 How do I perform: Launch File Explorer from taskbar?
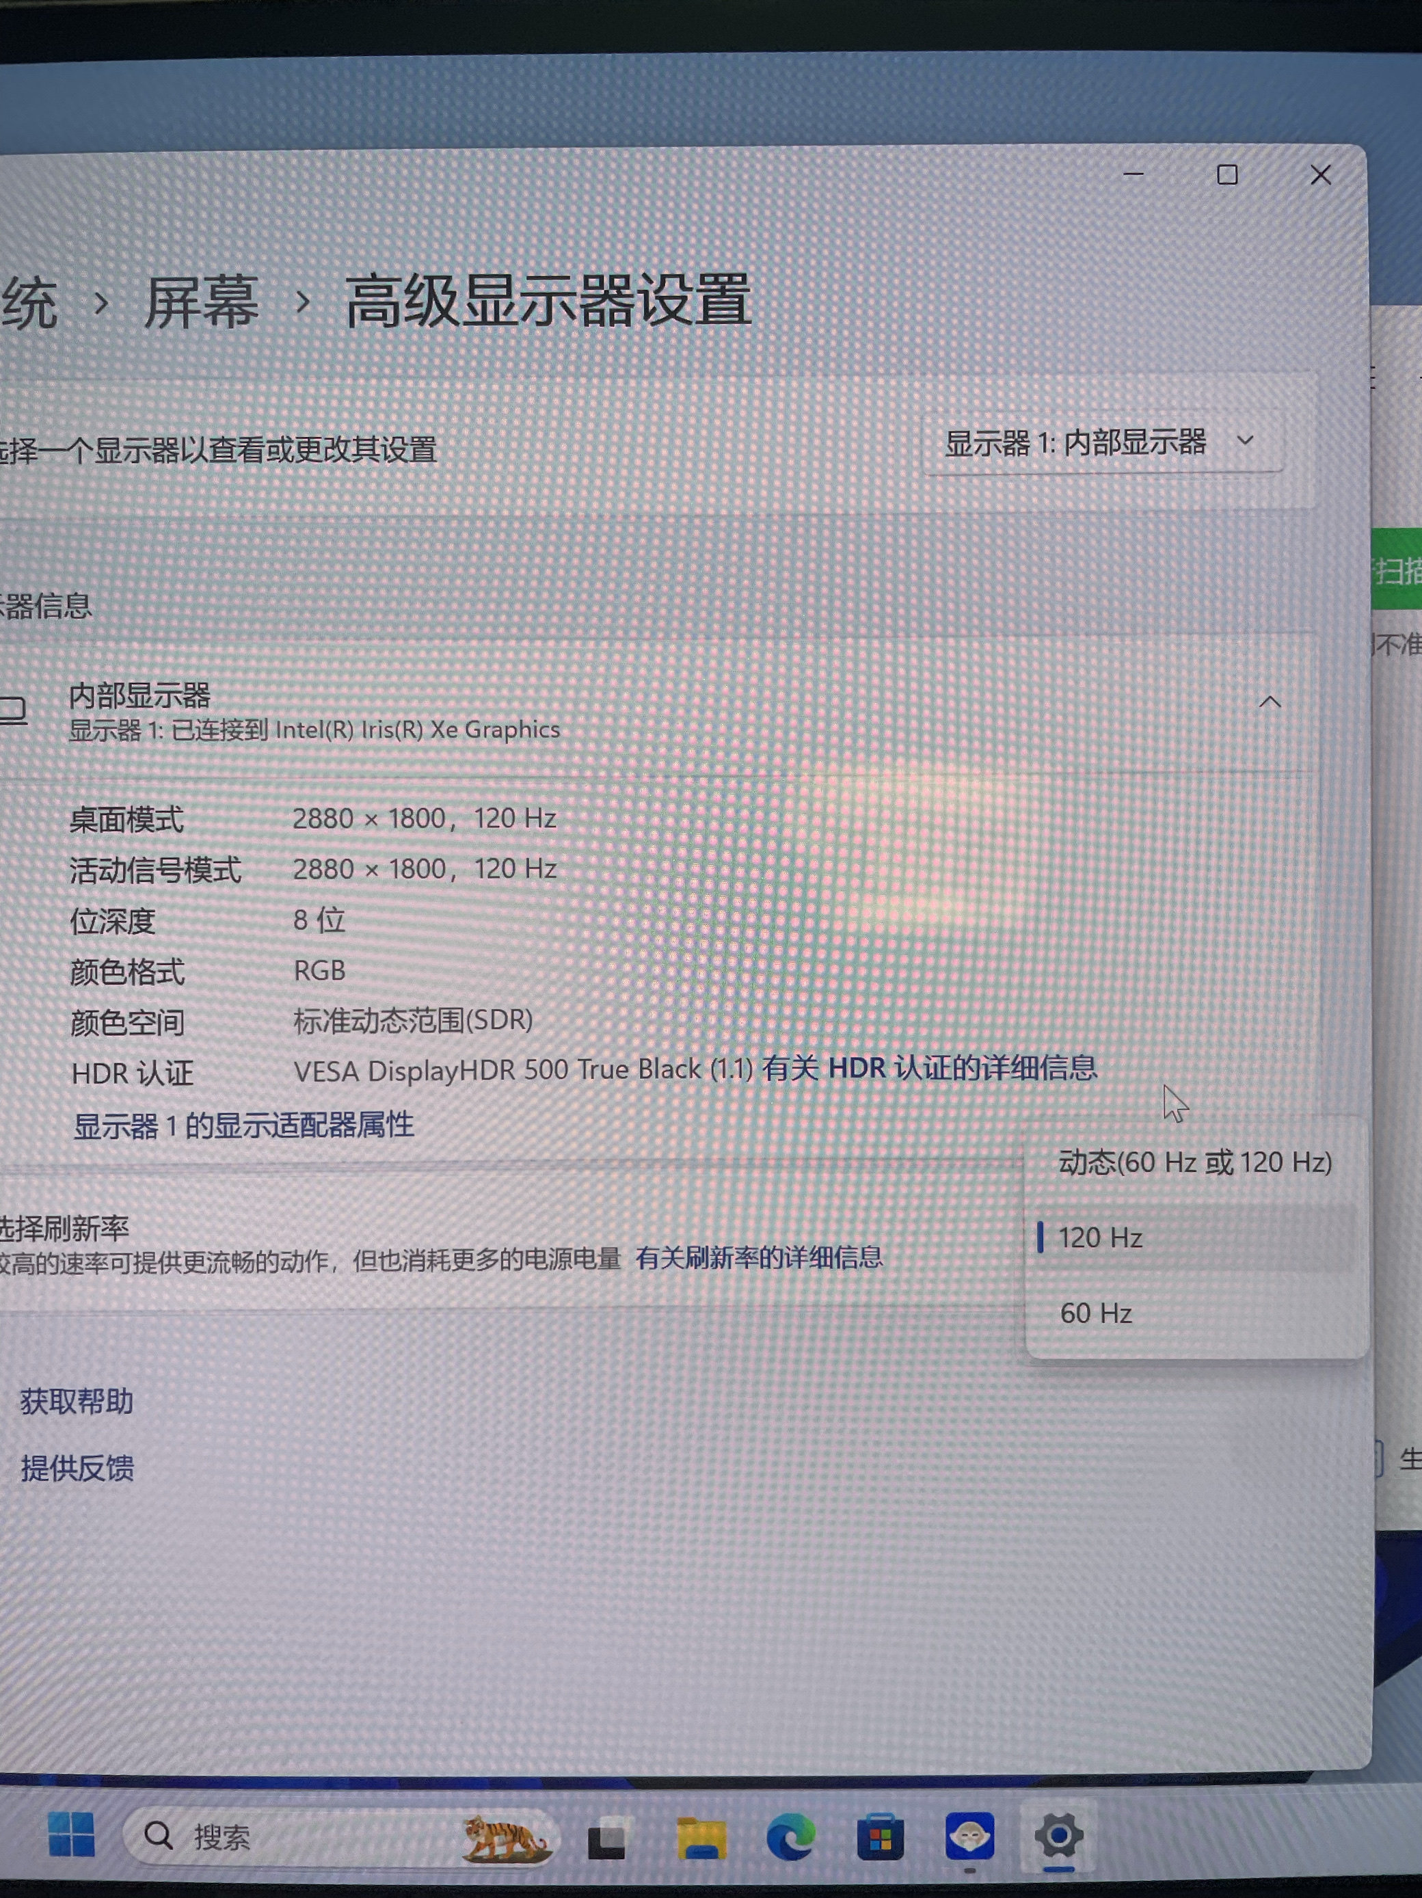[701, 1837]
